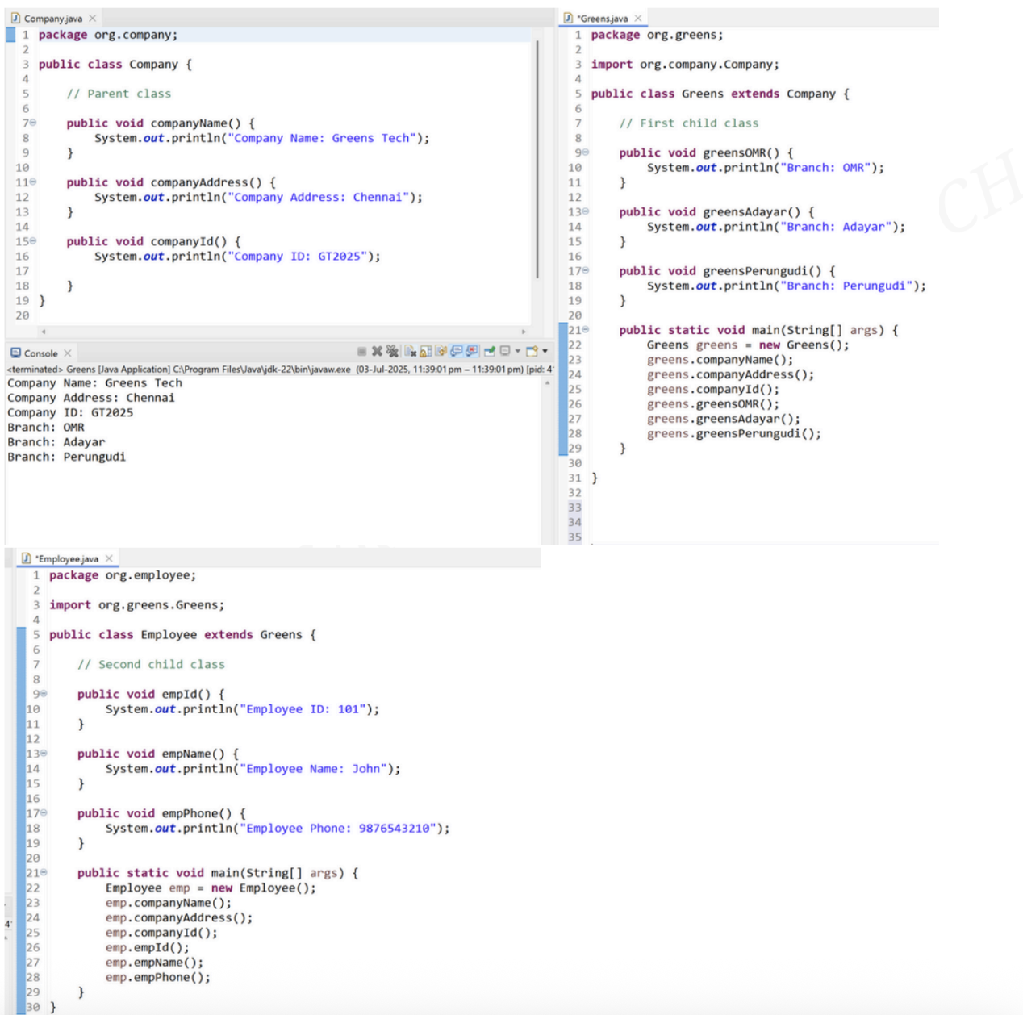Select the Greens.java editor tab

coord(602,18)
